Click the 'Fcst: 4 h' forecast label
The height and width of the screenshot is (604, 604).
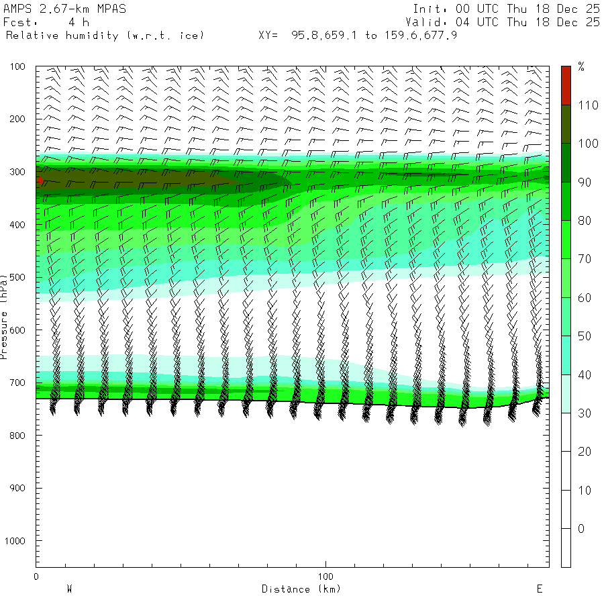coord(46,22)
